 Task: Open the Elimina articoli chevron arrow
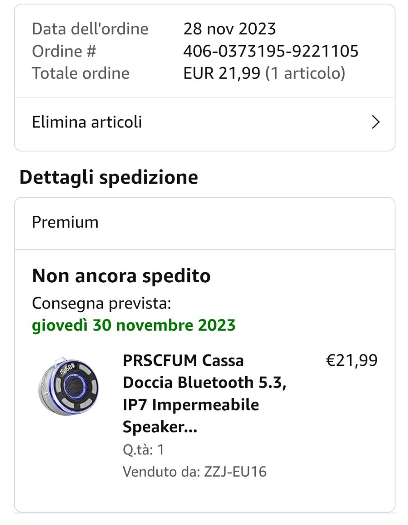tap(376, 122)
